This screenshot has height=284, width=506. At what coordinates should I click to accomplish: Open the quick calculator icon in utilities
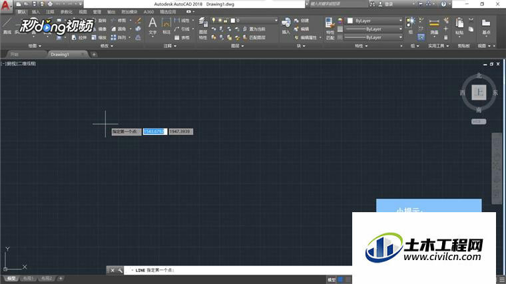coord(445,37)
